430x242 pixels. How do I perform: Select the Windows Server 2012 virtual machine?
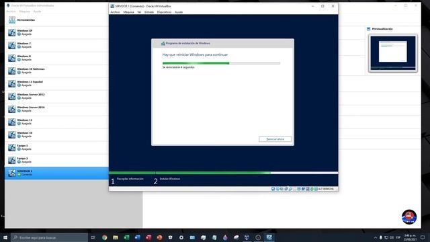click(x=56, y=96)
